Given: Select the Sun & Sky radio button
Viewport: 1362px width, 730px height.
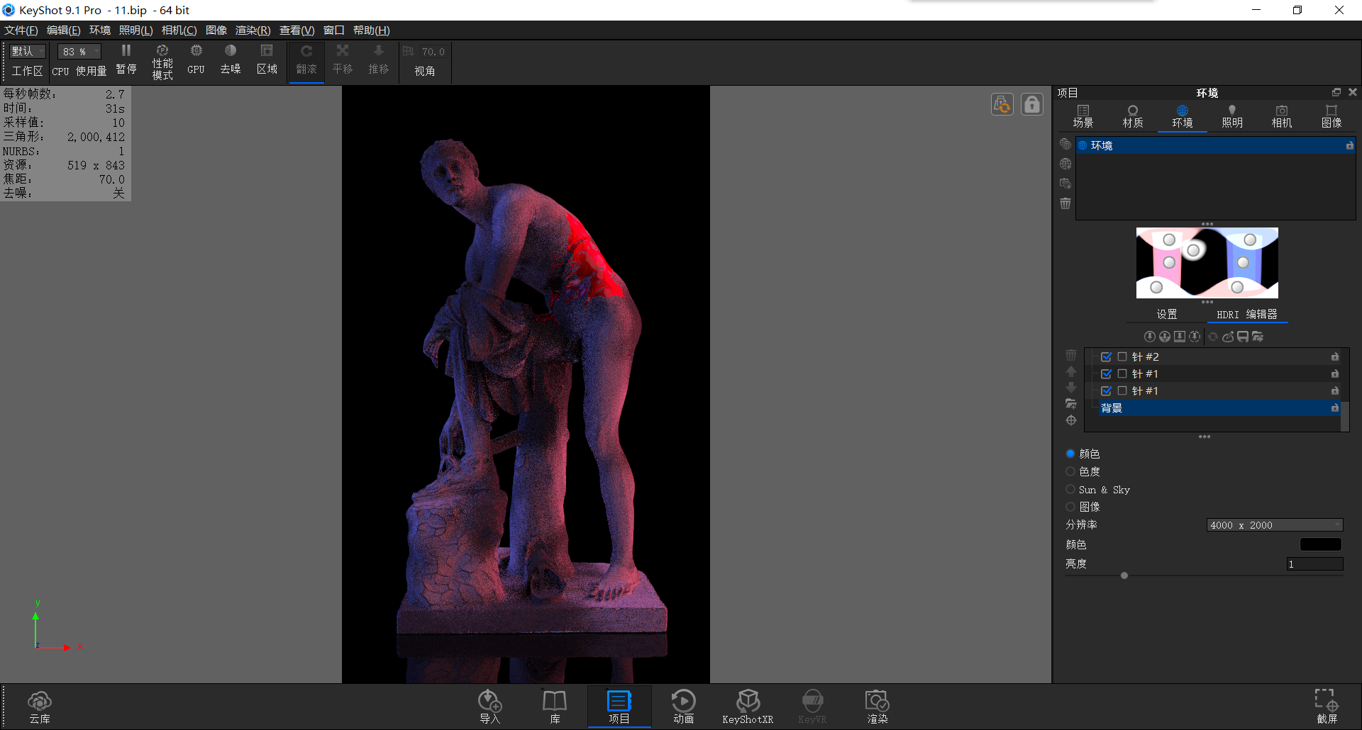Looking at the screenshot, I should pos(1070,489).
